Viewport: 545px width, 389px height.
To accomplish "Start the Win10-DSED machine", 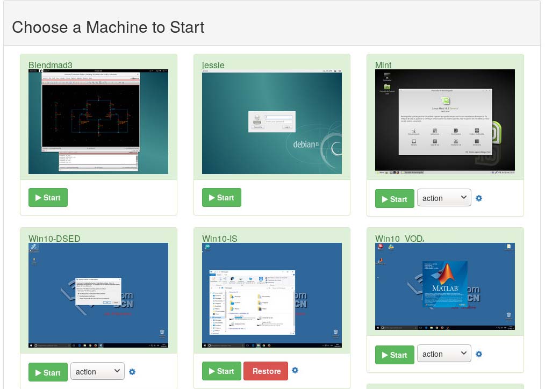I will [48, 371].
